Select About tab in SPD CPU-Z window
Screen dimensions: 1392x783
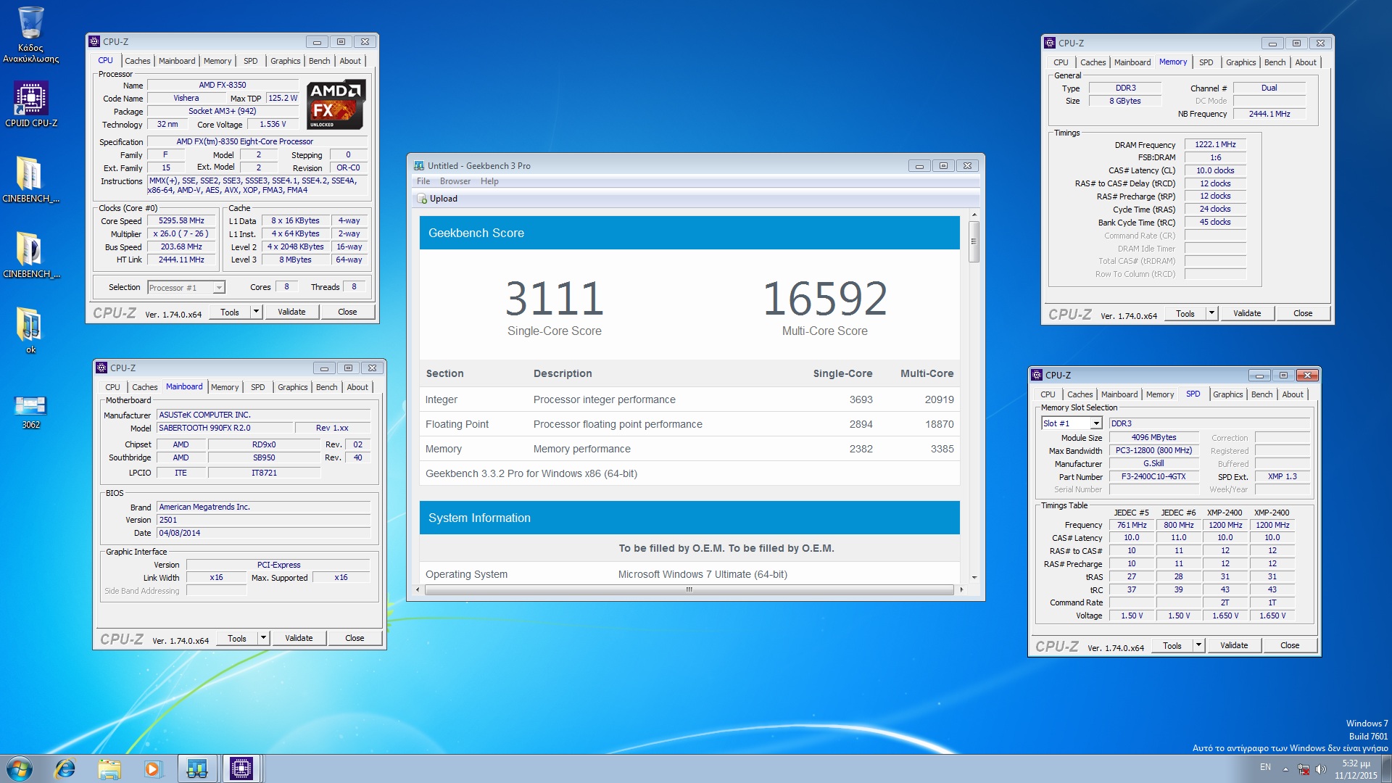(1293, 394)
